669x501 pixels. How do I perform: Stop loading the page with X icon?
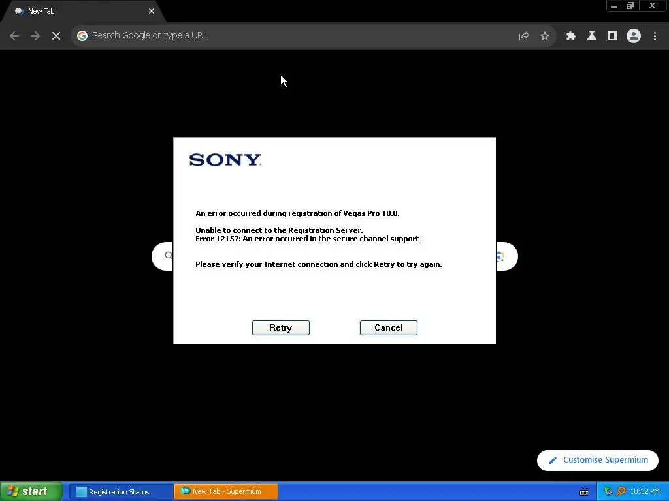tap(56, 36)
